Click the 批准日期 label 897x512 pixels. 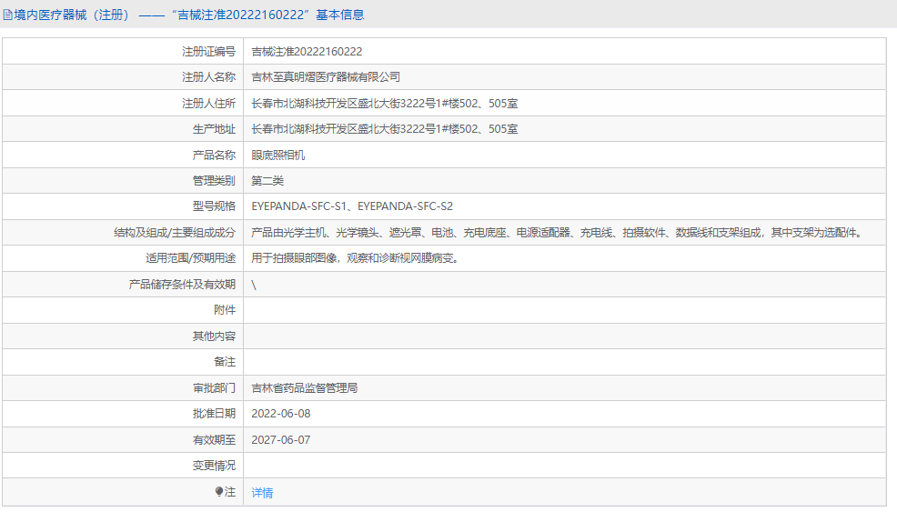coord(214,414)
